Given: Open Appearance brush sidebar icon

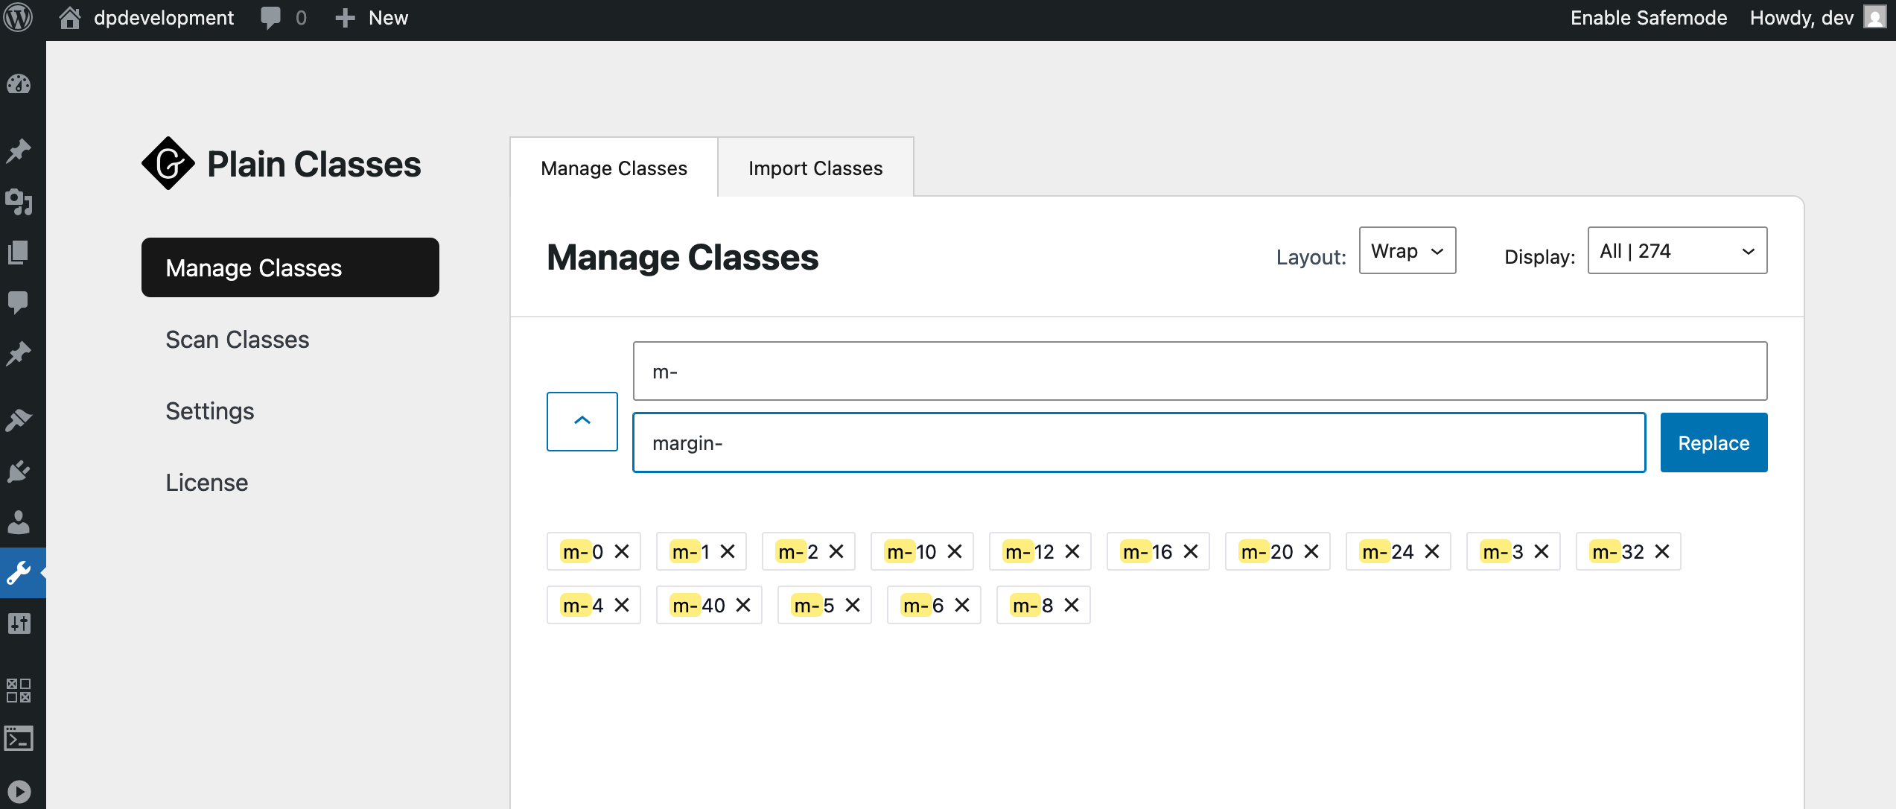Looking at the screenshot, I should (19, 419).
